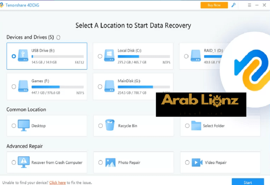
Task: Click the 'Video Repair' label text
Action: tap(216, 162)
